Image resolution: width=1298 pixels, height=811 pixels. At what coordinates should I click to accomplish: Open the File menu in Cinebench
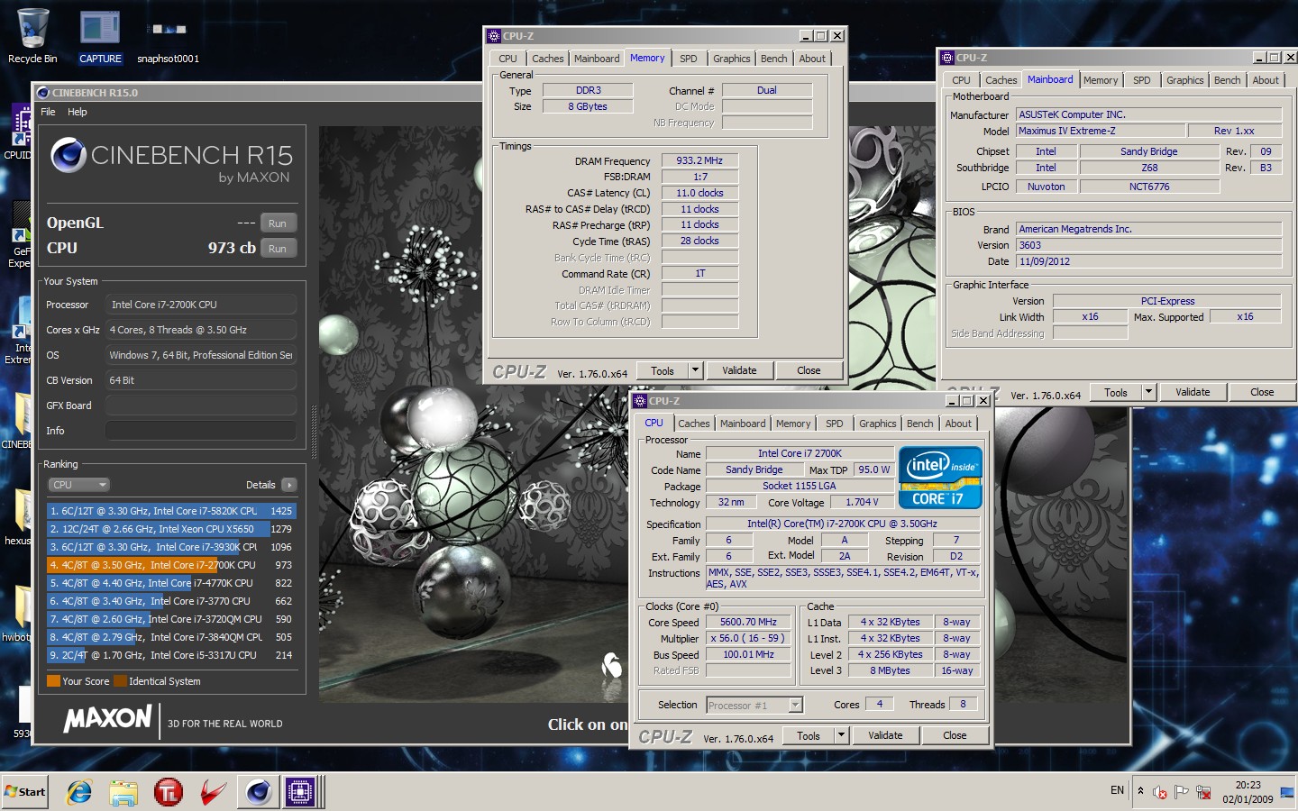(x=49, y=112)
